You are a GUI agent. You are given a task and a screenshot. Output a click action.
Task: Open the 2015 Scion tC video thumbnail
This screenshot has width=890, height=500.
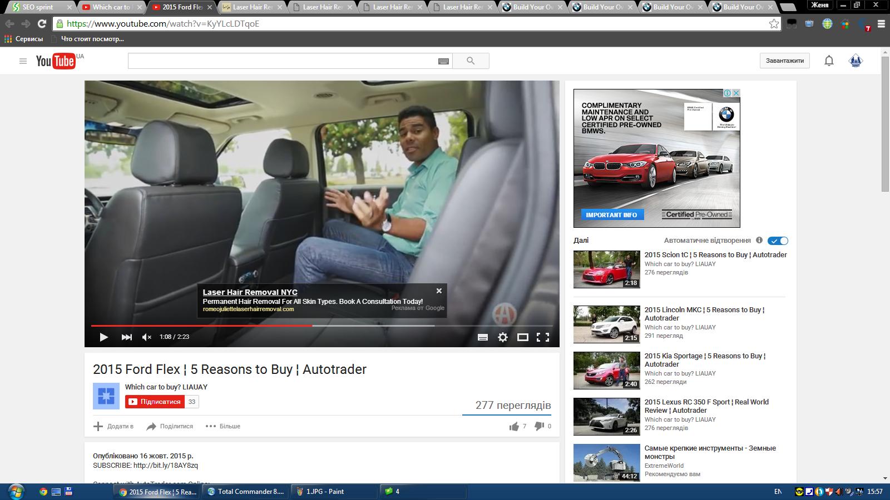pos(607,269)
